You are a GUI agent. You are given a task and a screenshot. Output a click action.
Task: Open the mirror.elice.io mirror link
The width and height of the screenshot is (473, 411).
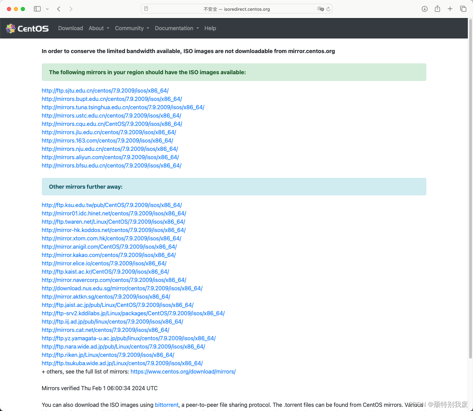click(104, 263)
